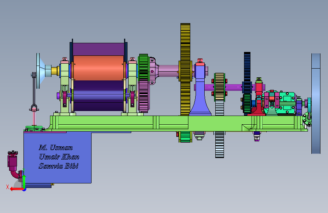Select the "Samvia Bibi" engraved text
The width and height of the screenshot is (328, 213).
click(59, 166)
